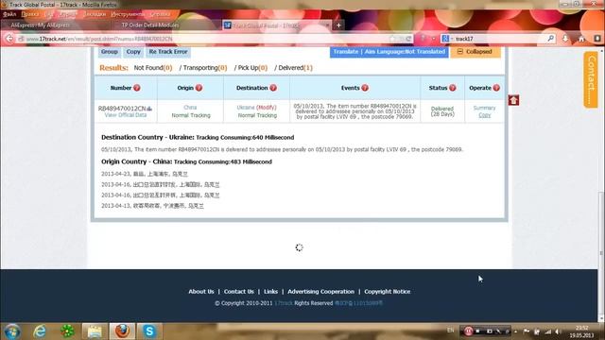Open the Summary link in Operate column

[484, 108]
